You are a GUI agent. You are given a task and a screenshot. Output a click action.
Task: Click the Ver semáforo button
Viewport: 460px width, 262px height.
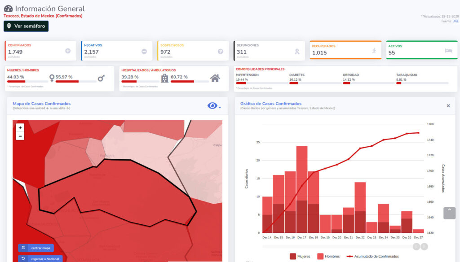pos(26,26)
